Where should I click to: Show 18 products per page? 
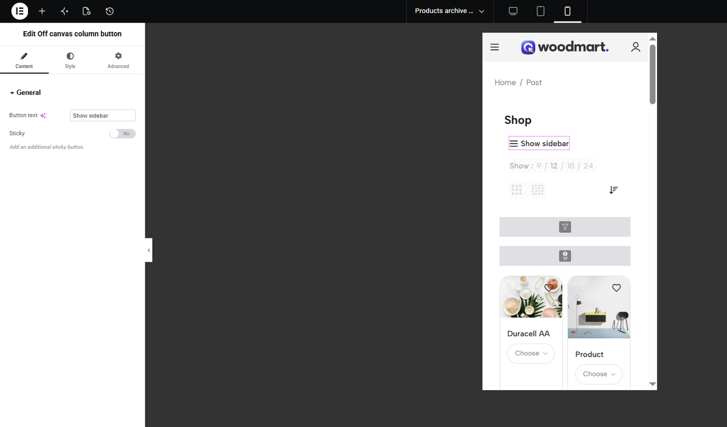[571, 166]
